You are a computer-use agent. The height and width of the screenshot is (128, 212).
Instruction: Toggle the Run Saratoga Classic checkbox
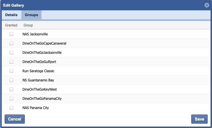[12, 71]
